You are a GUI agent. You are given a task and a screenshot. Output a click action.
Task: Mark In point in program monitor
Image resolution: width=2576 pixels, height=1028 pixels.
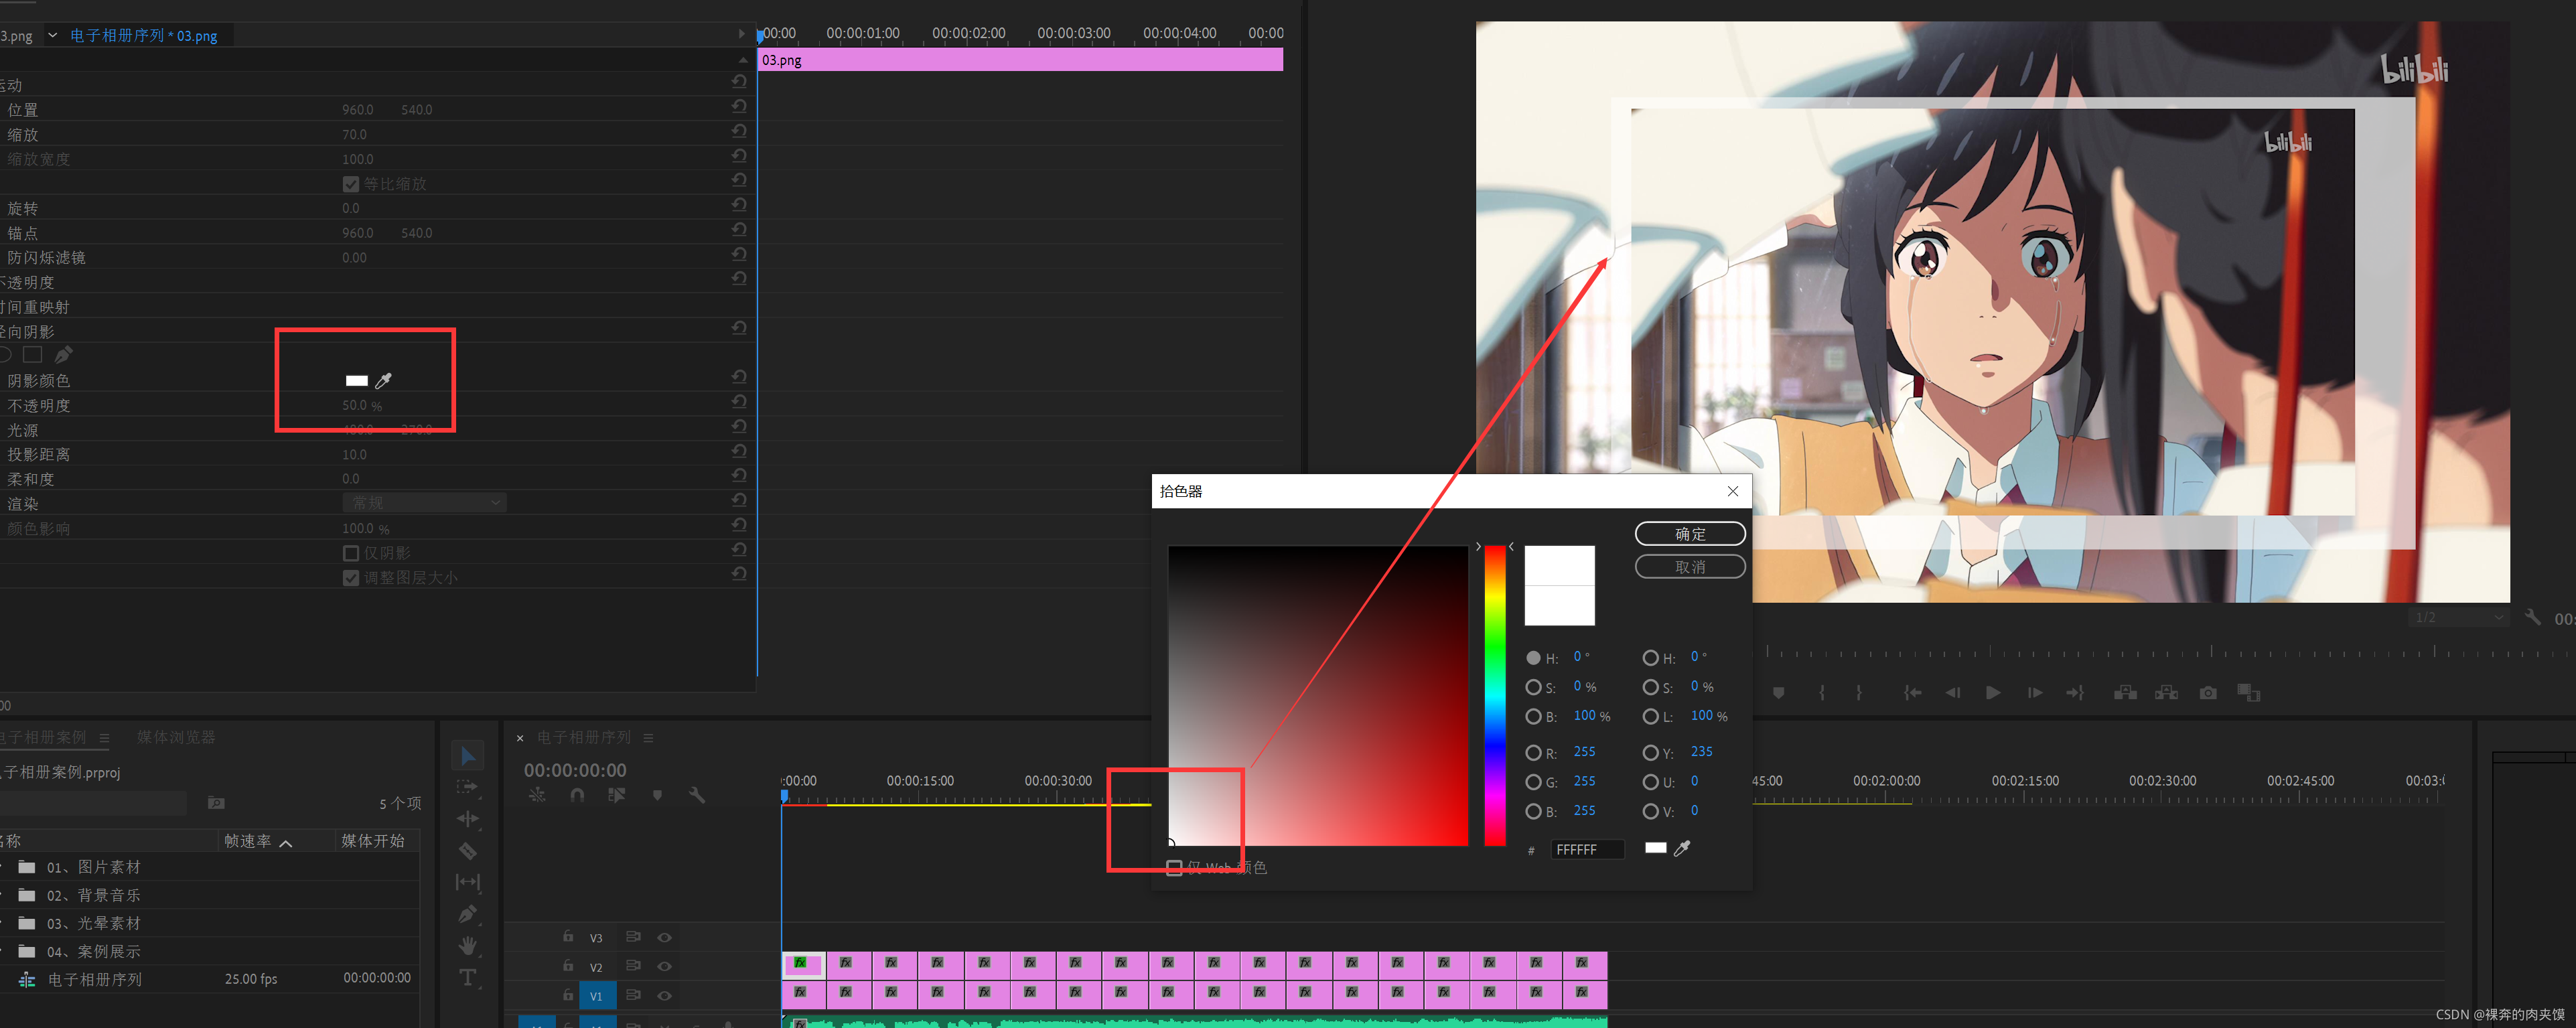click(1822, 692)
